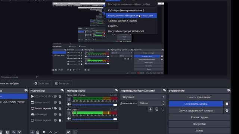This screenshot has height=134, width=239.
Task: Add a scene transition with plus icon
Action: (150, 109)
